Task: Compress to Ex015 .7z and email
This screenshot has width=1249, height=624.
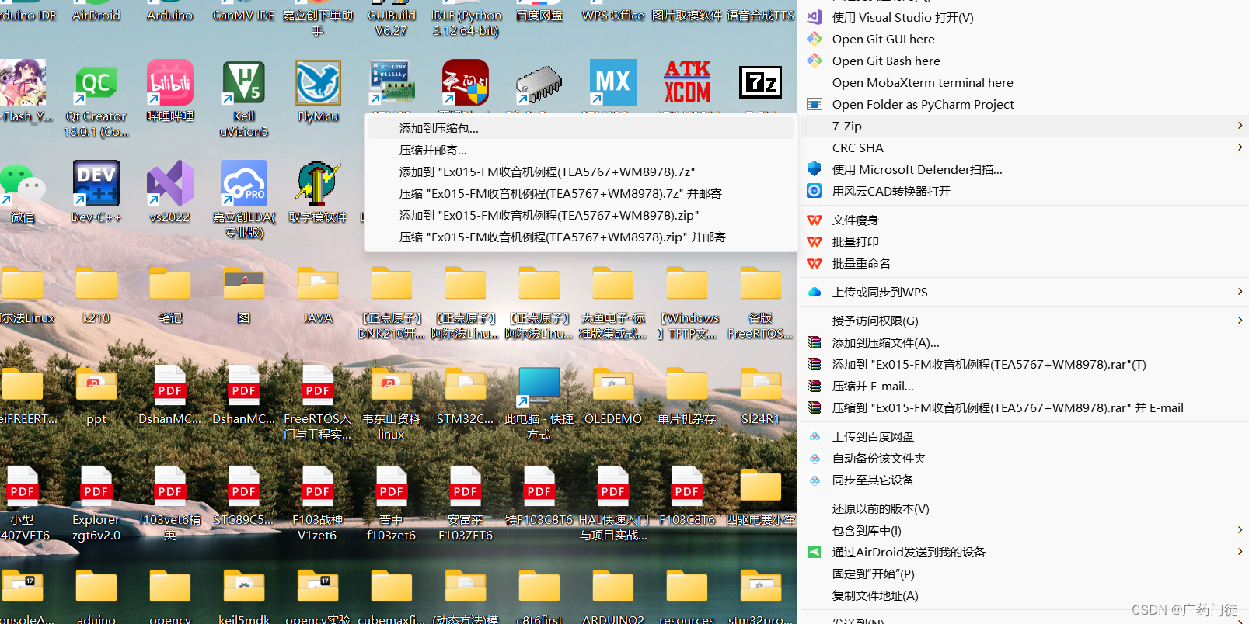Action: tap(581, 194)
